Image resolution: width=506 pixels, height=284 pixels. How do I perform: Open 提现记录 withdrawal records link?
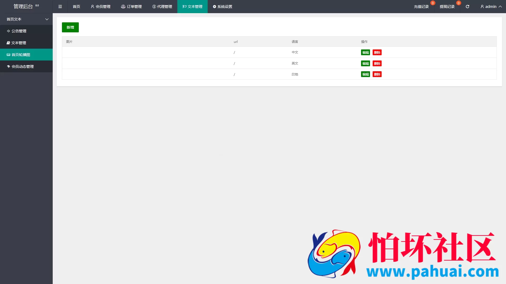447,7
